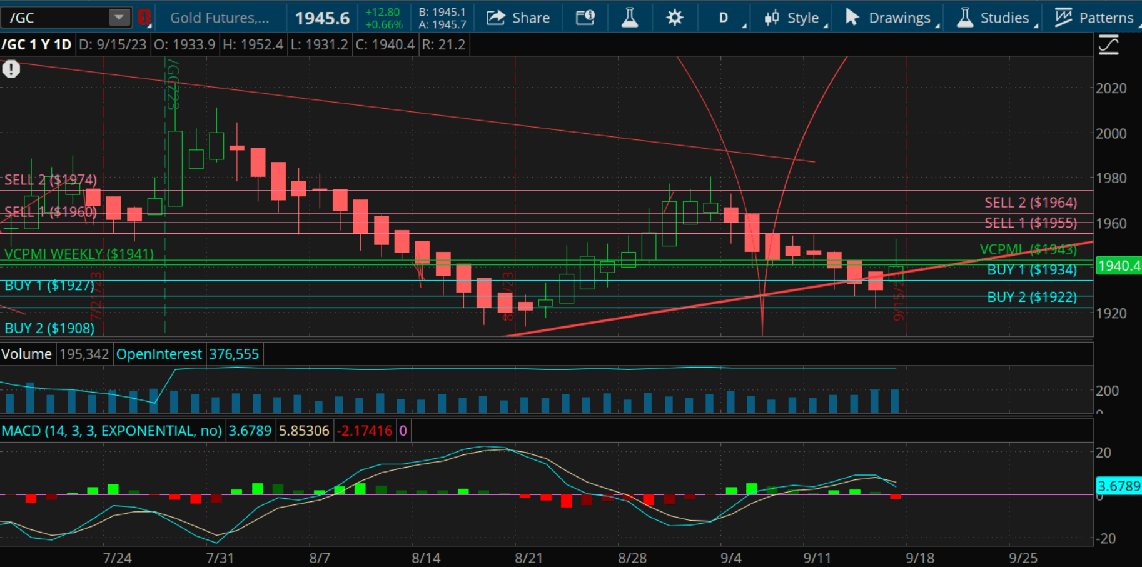Select the left BUY 1 ($1927) label
Image resolution: width=1142 pixels, height=567 pixels.
point(49,286)
